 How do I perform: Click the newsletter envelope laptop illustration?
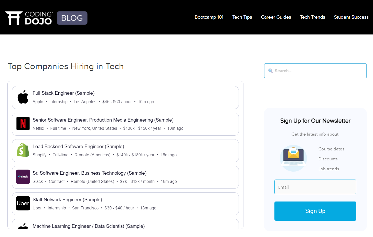[293, 158]
